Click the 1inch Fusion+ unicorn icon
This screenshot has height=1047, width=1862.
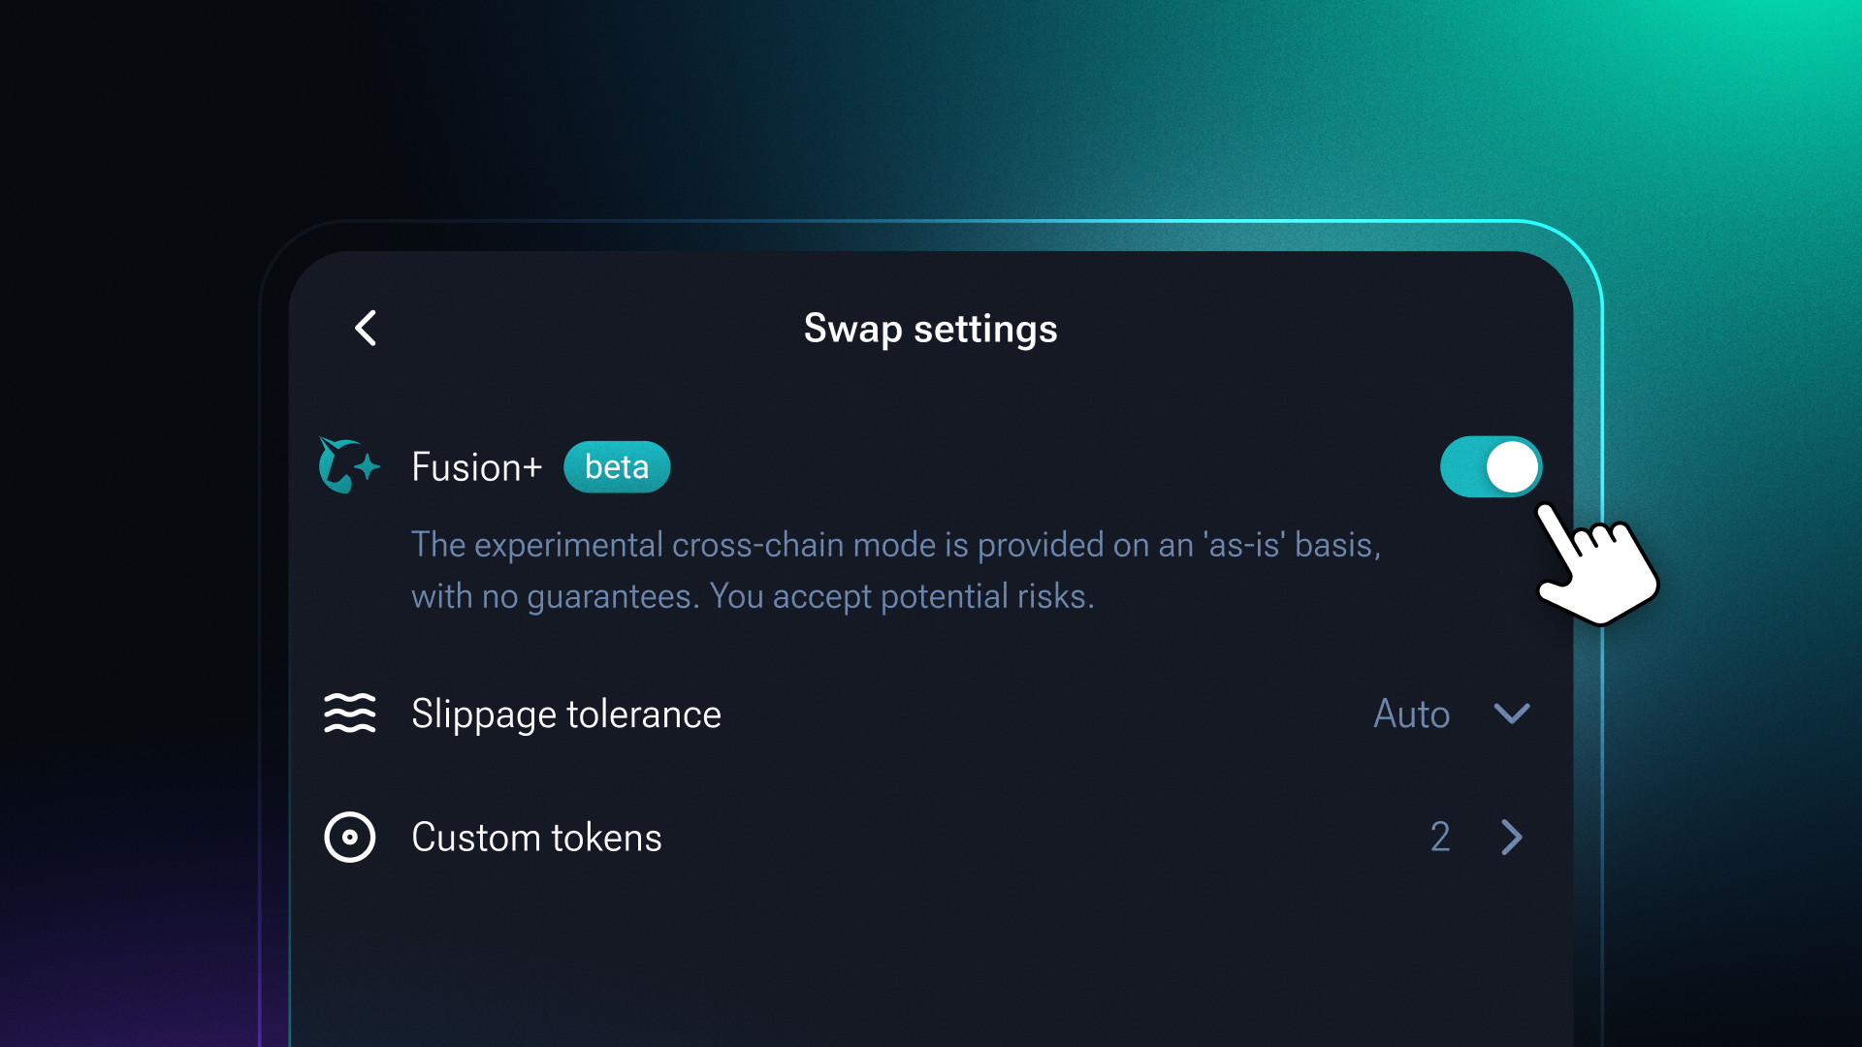[349, 465]
